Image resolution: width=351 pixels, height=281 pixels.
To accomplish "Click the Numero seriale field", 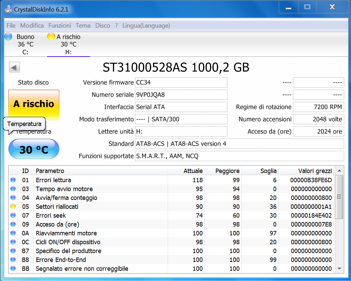I will click(181, 95).
